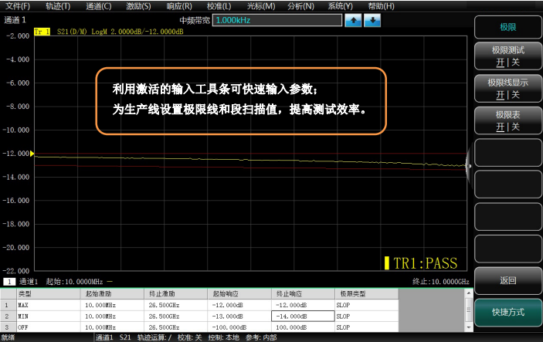The image size is (543, 342).
Task: Click the 类型 column header
Action: pyautogui.click(x=49, y=294)
